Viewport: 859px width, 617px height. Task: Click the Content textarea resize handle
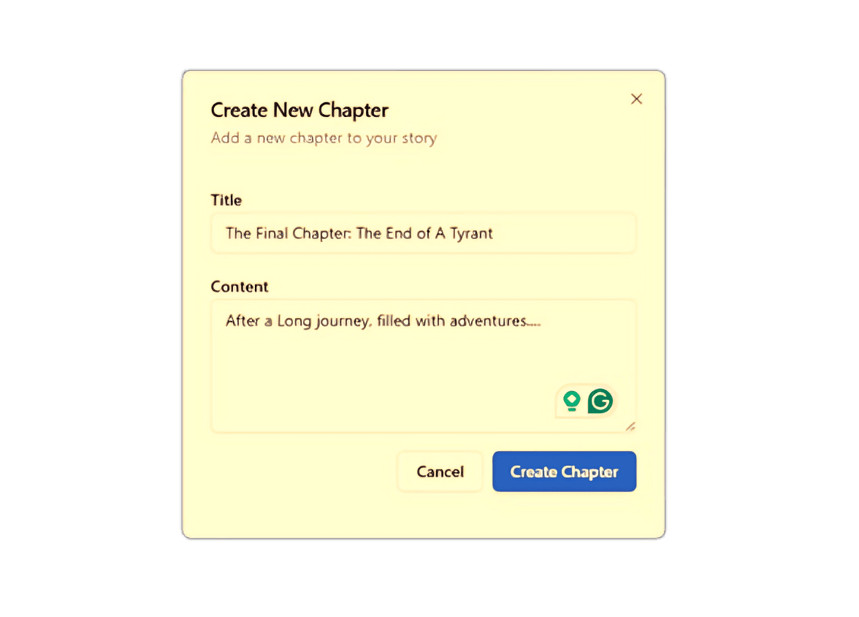click(x=630, y=426)
